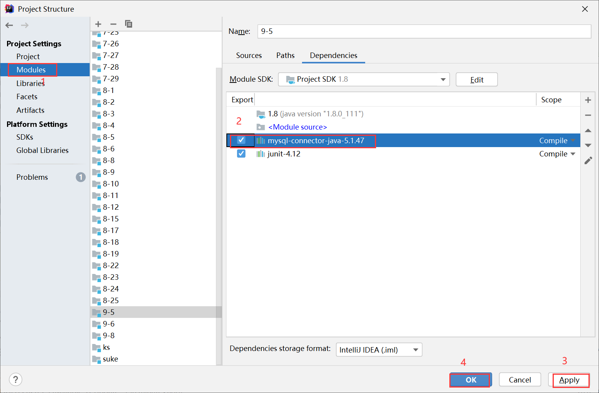Click the folder icon of module 7-26
Screen dimensions: 599x393
pyautogui.click(x=96, y=44)
